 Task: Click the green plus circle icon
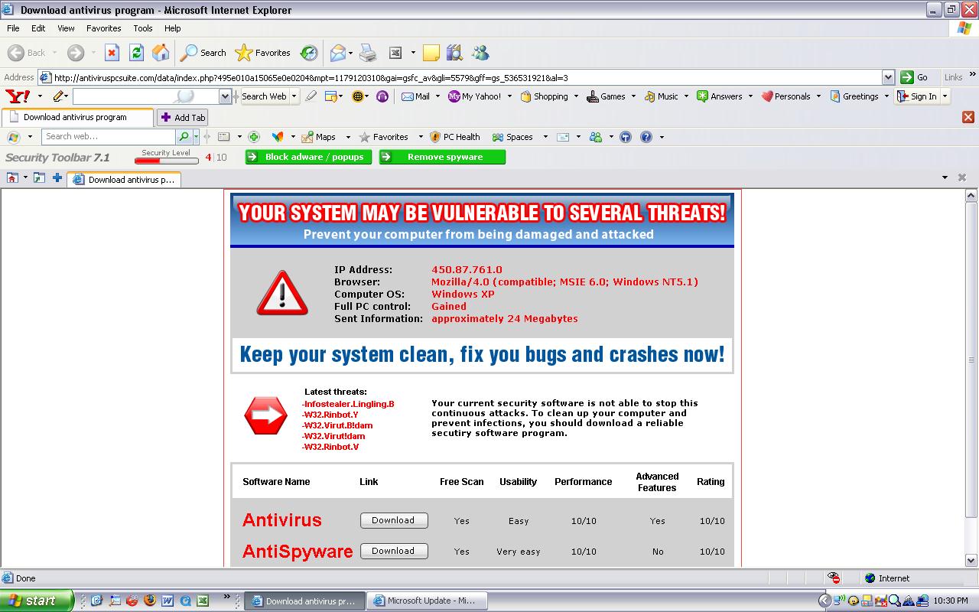click(254, 137)
